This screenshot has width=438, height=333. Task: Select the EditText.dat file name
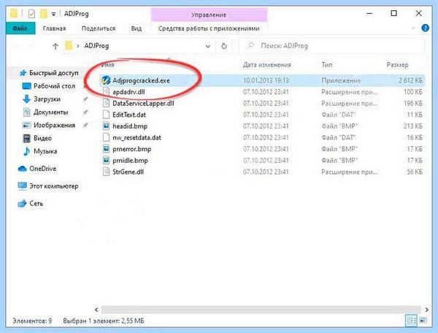pyautogui.click(x=129, y=115)
